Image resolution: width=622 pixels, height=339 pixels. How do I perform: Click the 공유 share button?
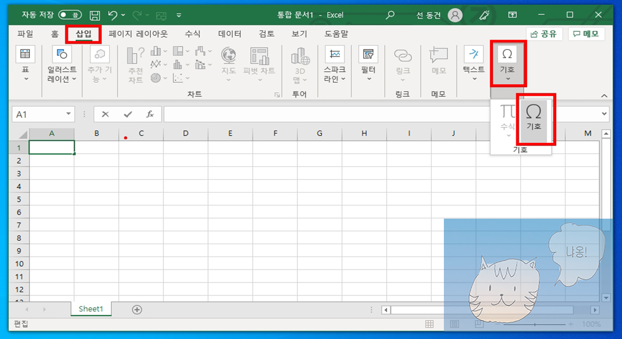tap(544, 34)
